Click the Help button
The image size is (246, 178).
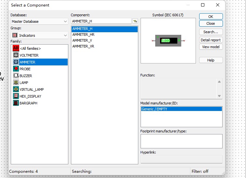click(211, 60)
